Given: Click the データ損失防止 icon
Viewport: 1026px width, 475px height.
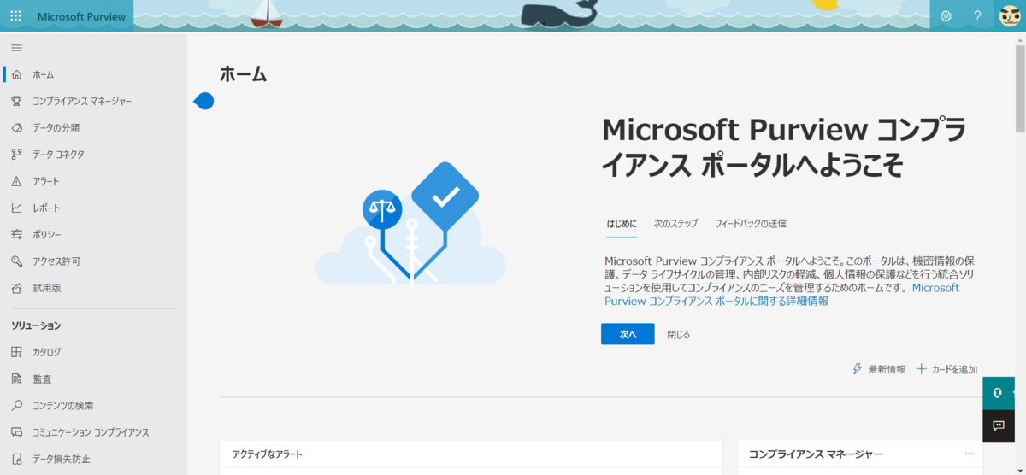Looking at the screenshot, I should pyautogui.click(x=16, y=459).
